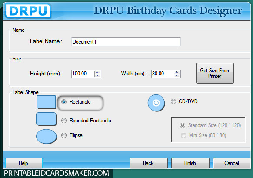Viewport: 253px width, 178px height.
Task: Click the Get Size From Printer button
Action: (x=215, y=73)
